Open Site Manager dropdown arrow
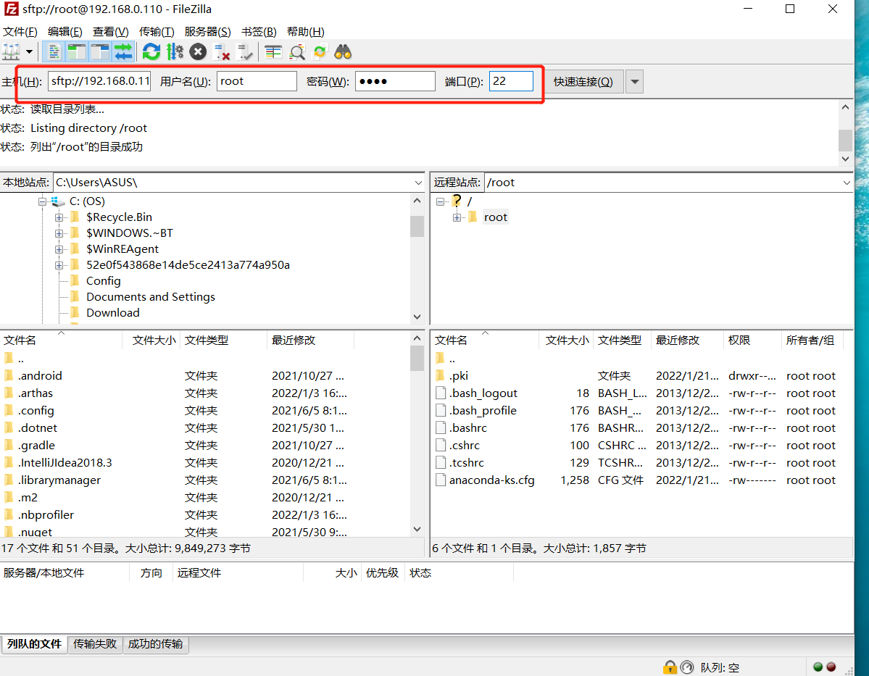 point(30,52)
